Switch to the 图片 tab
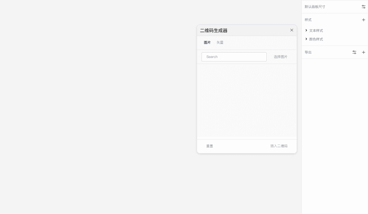This screenshot has width=368, height=214. tap(207, 42)
